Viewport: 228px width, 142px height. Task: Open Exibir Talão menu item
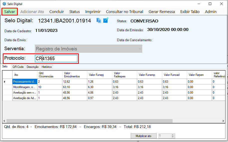(190, 12)
